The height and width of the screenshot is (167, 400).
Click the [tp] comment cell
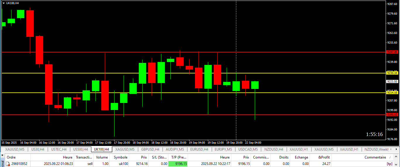click(389, 164)
